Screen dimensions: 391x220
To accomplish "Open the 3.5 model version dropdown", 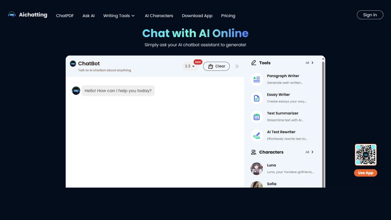I will coord(190,66).
